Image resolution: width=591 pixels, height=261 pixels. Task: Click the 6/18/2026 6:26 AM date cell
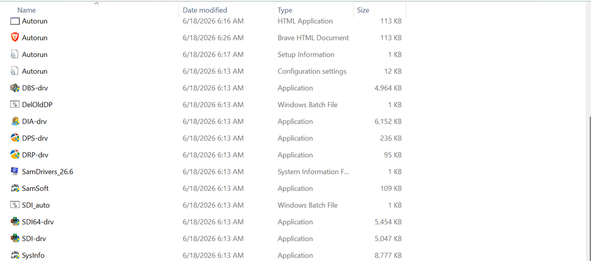click(213, 38)
